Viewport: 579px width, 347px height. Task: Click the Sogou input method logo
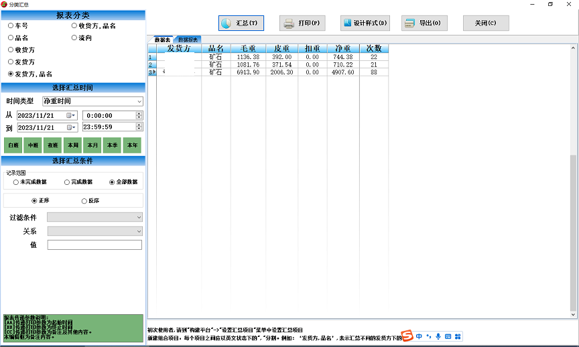(x=407, y=336)
